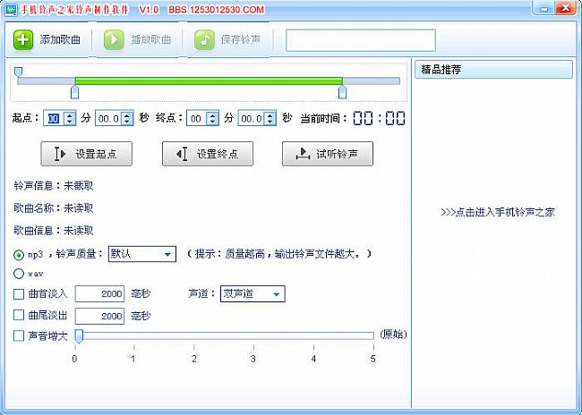The width and height of the screenshot is (582, 415).
Task: Click the 歌曲名称：未读取 text
Action: pos(54,208)
